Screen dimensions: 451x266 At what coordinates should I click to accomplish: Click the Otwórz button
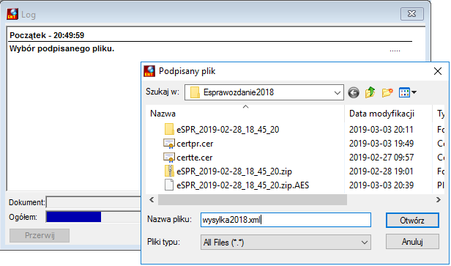(x=412, y=221)
